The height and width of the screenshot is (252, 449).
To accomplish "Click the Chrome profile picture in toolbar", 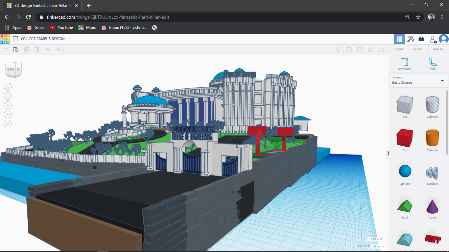I will pos(431,17).
